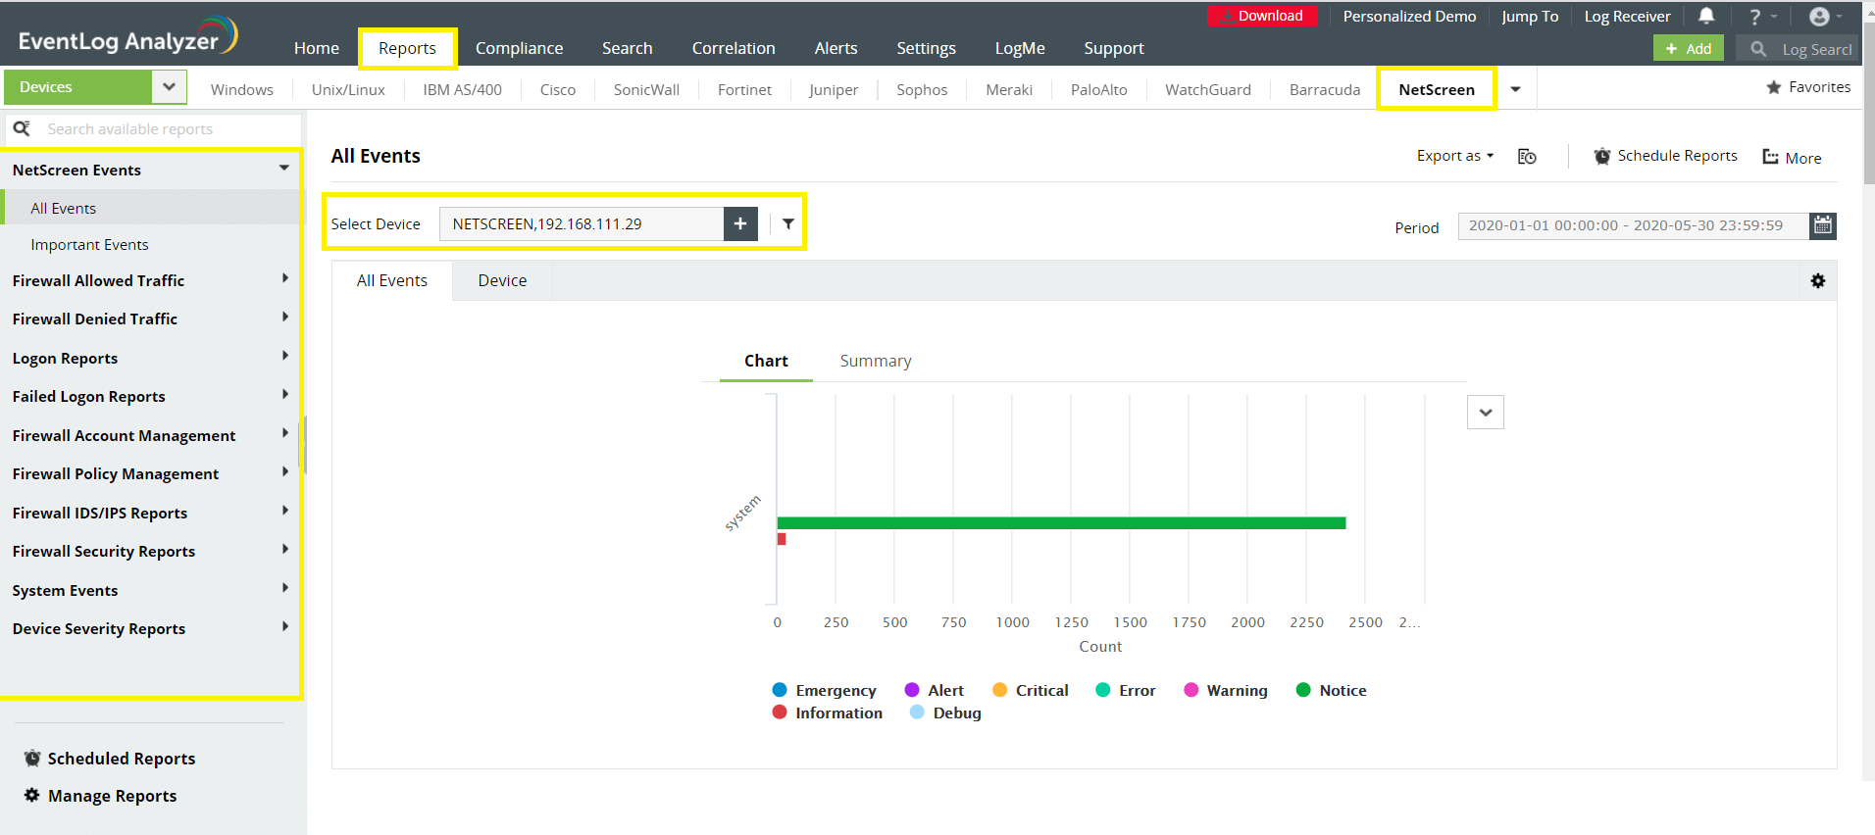
Task: Click the Search available reports field
Action: pyautogui.click(x=154, y=128)
